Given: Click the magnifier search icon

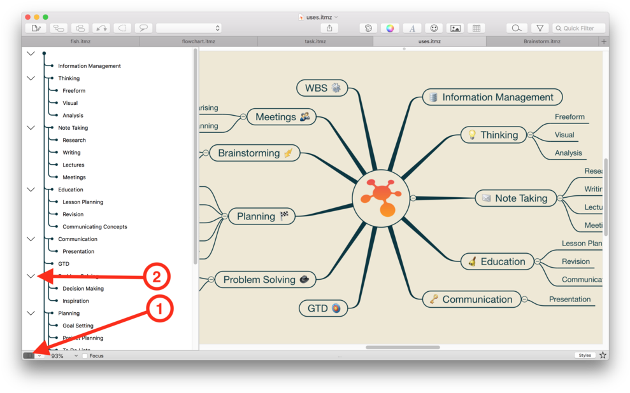Looking at the screenshot, I should pyautogui.click(x=516, y=28).
